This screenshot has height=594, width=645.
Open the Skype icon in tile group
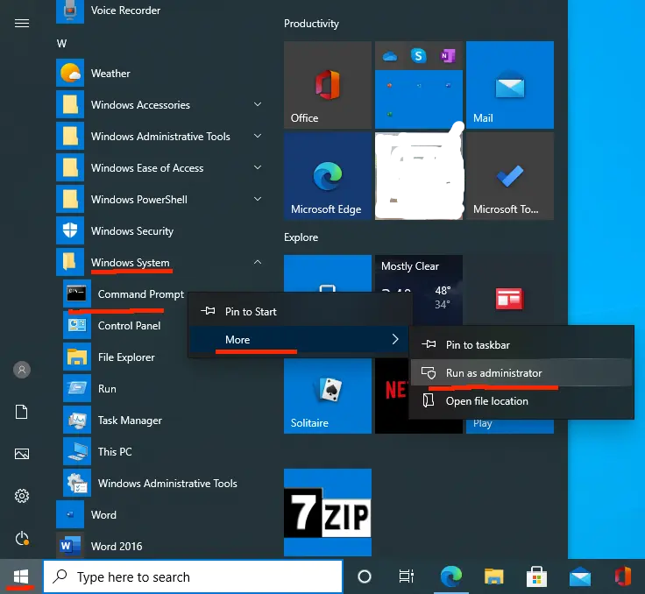(x=418, y=55)
